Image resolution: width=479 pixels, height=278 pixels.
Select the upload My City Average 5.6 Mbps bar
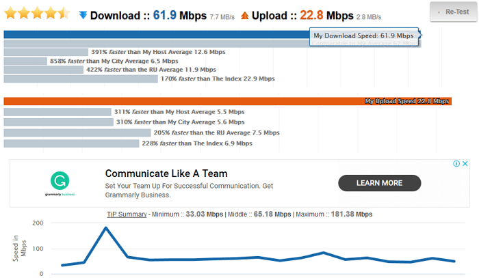pyautogui.click(x=58, y=122)
